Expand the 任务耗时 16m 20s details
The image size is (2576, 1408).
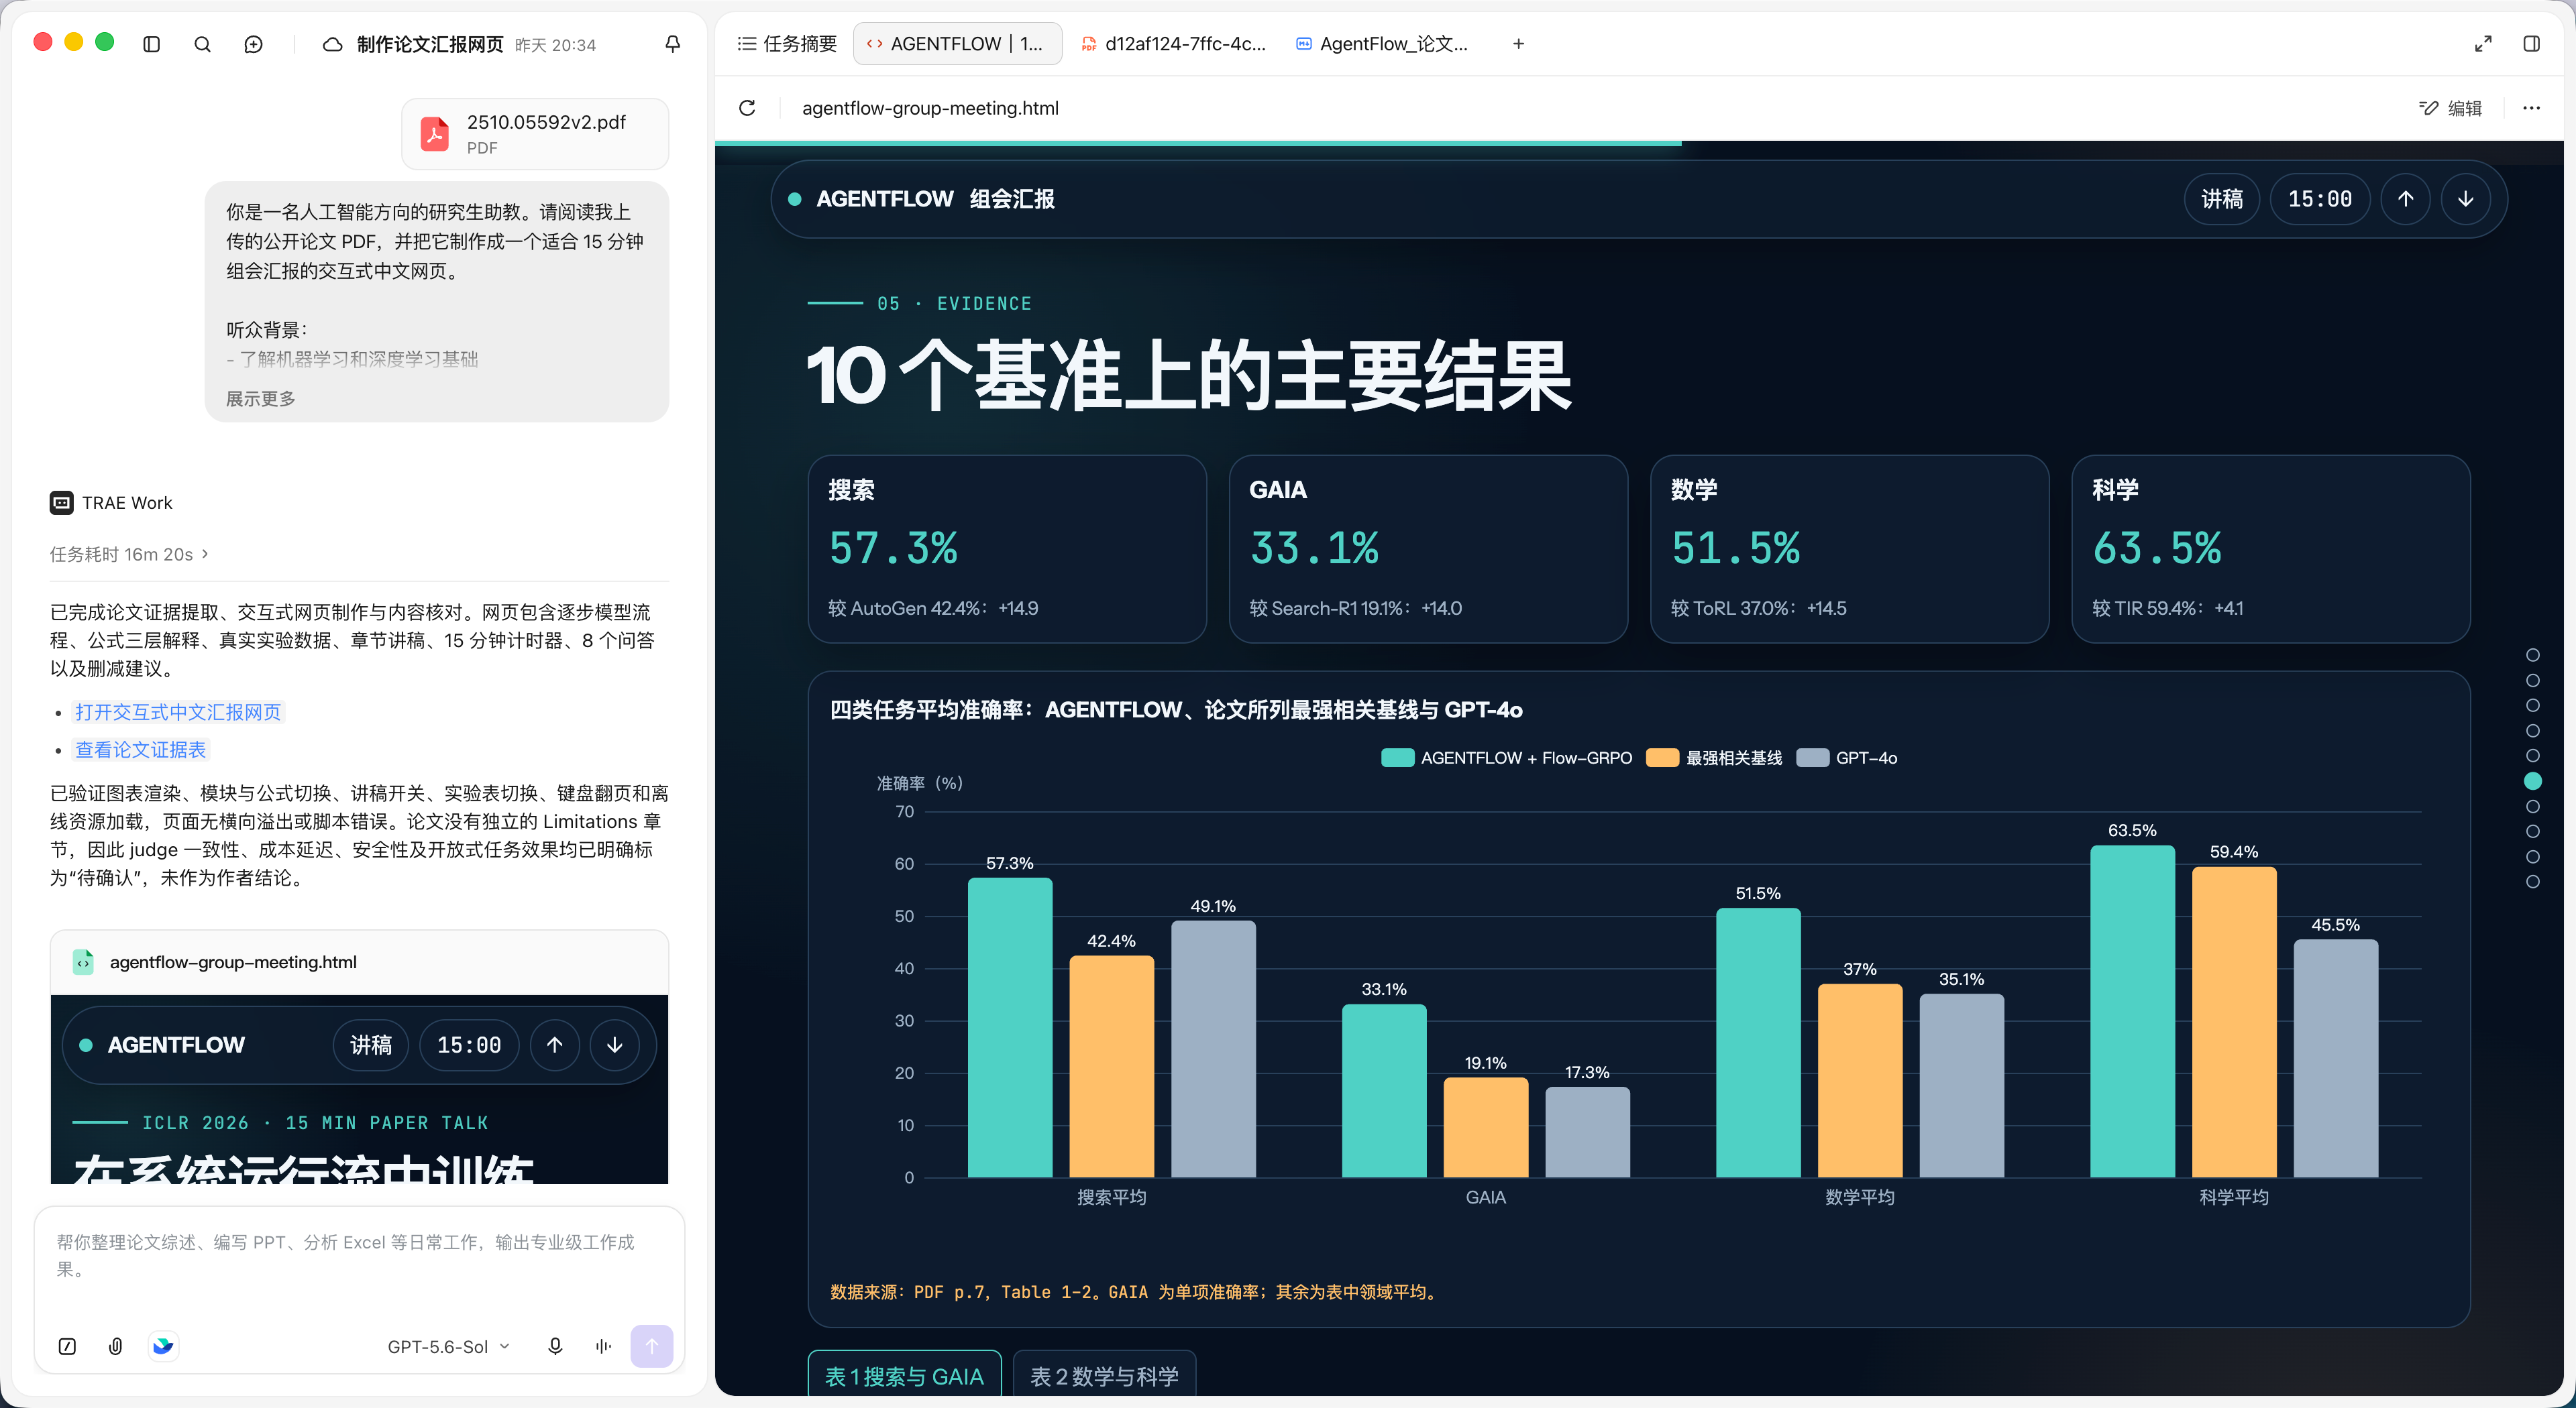coord(129,554)
